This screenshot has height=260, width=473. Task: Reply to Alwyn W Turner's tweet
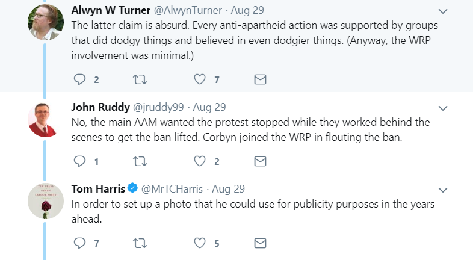click(79, 79)
